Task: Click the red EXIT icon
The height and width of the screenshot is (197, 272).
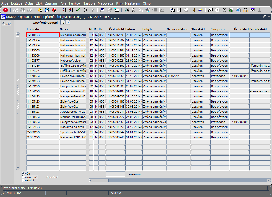Action: 5,10
